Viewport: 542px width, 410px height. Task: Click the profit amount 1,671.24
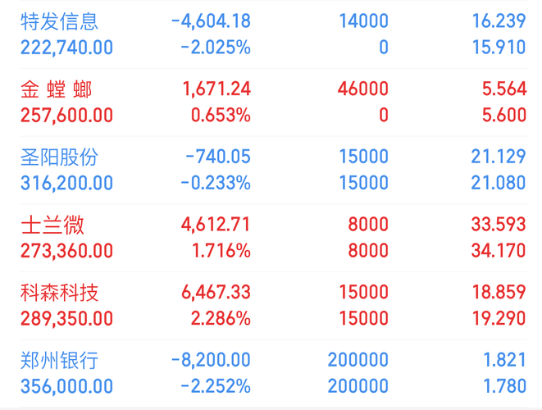216,89
